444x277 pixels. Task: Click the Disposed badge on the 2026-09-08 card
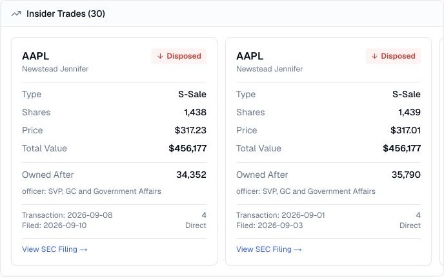(179, 56)
